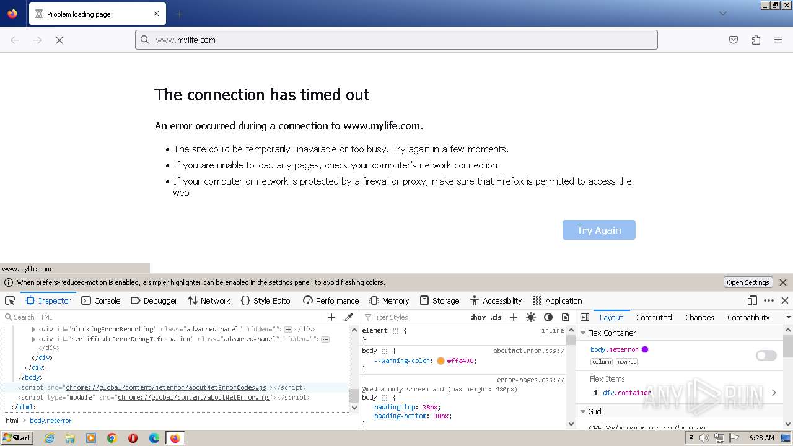The image size is (793, 446).
Task: Open a new tab with plus button
Action: tap(179, 14)
